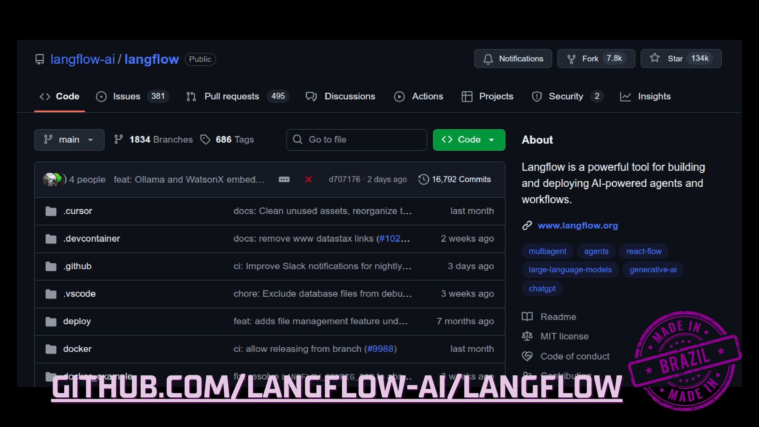
Task: Expand the green Code dropdown
Action: coord(469,140)
